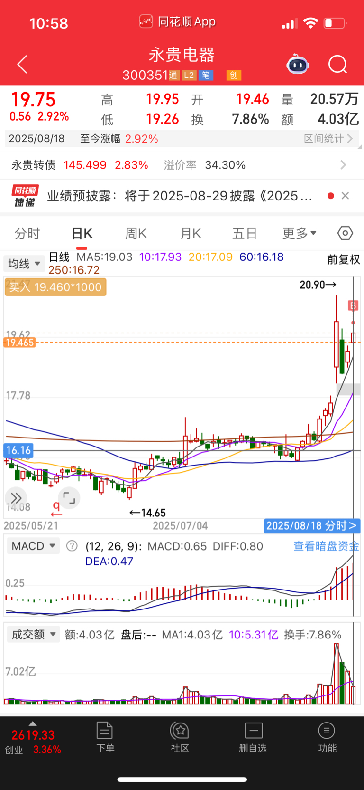Tap the current price 19.75
Image resolution: width=364 pixels, height=790 pixels.
pyautogui.click(x=33, y=99)
